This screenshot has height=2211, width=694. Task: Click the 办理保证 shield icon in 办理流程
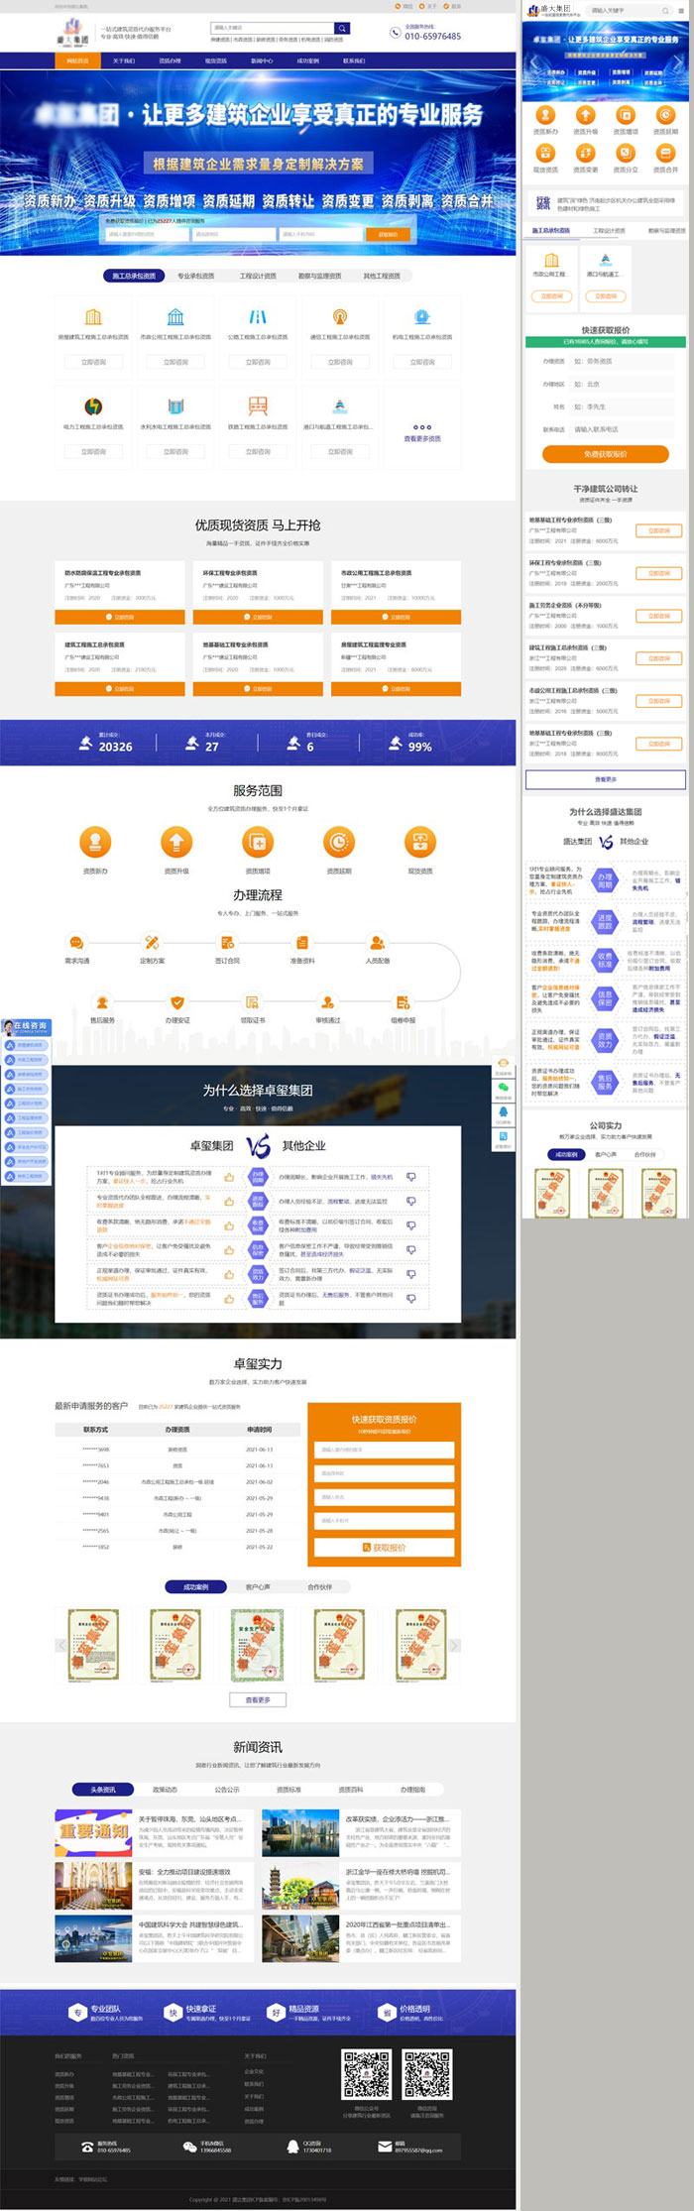(177, 1002)
